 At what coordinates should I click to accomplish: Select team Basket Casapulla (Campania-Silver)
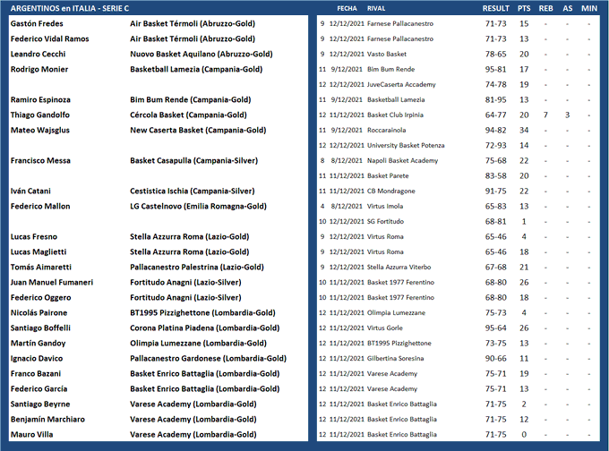click(x=193, y=161)
